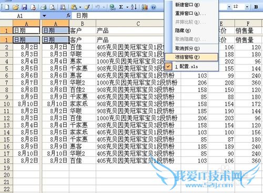Click customer cell 百佳2 in row 8
The height and width of the screenshot is (193, 263).
pyautogui.click(x=83, y=90)
